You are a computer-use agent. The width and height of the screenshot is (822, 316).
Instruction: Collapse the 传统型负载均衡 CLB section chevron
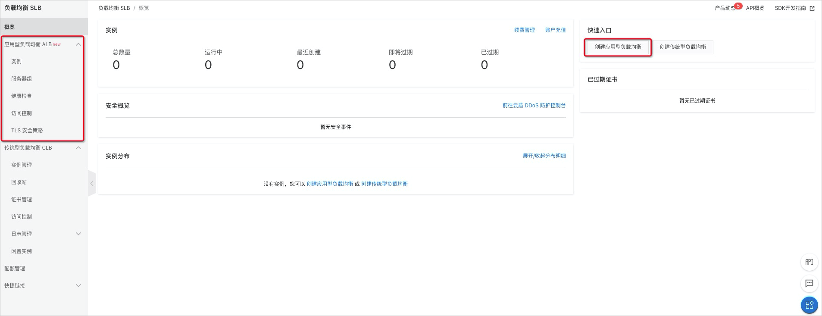(x=78, y=148)
